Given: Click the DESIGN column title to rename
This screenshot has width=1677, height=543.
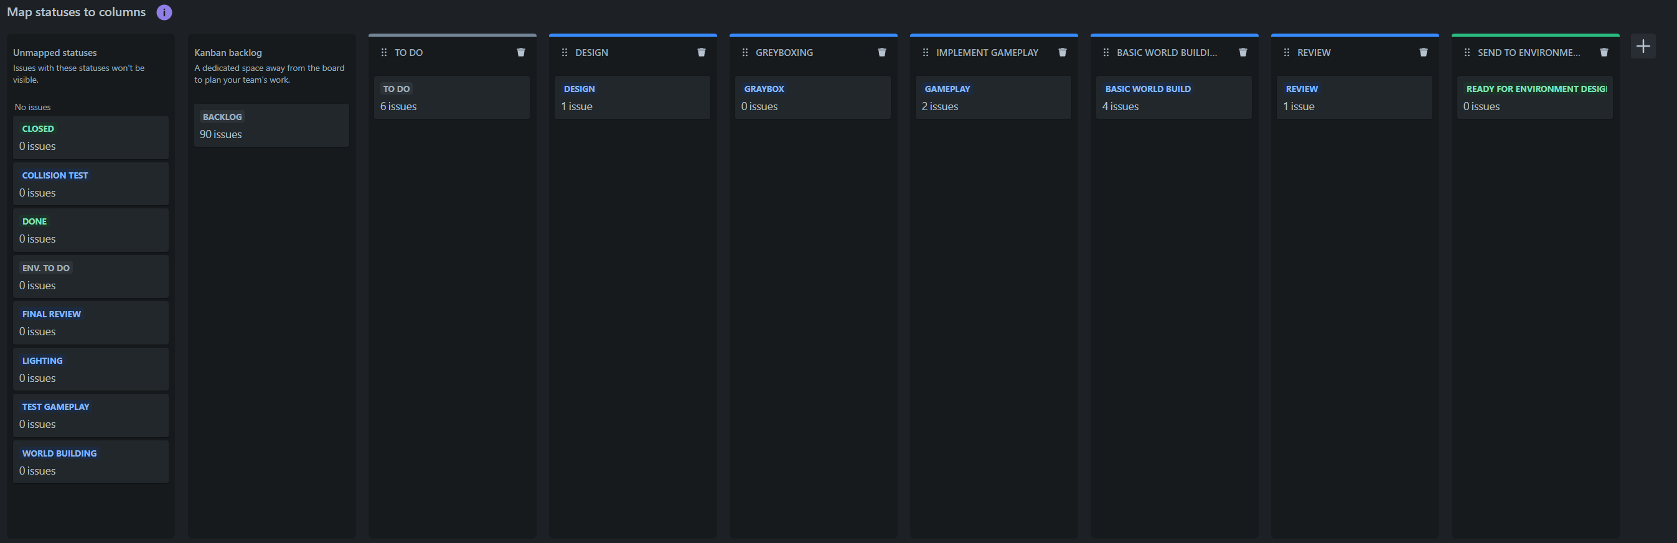Looking at the screenshot, I should pyautogui.click(x=591, y=53).
